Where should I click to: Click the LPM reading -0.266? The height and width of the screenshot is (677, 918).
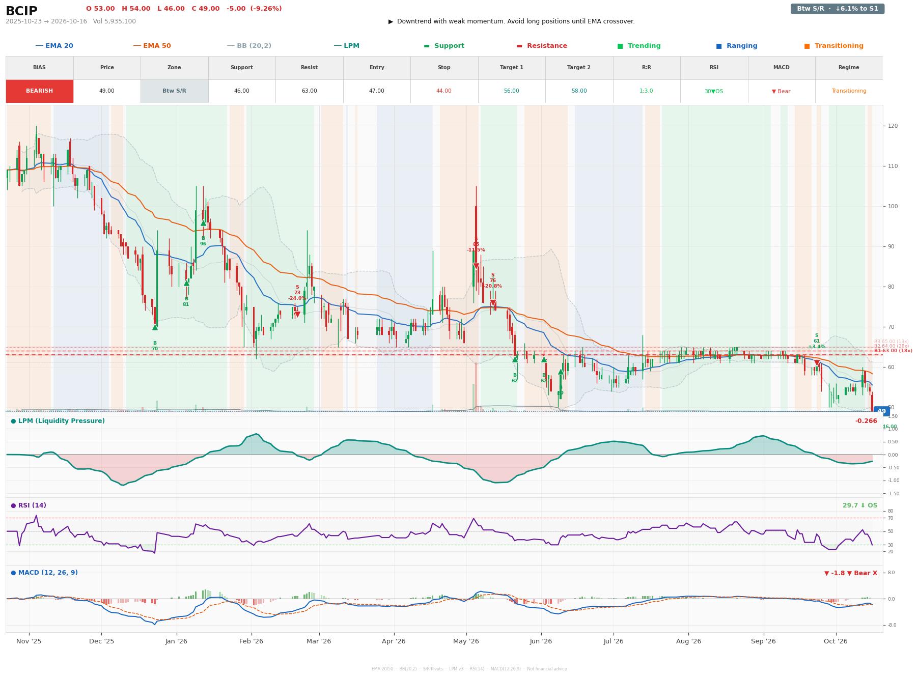866,421
